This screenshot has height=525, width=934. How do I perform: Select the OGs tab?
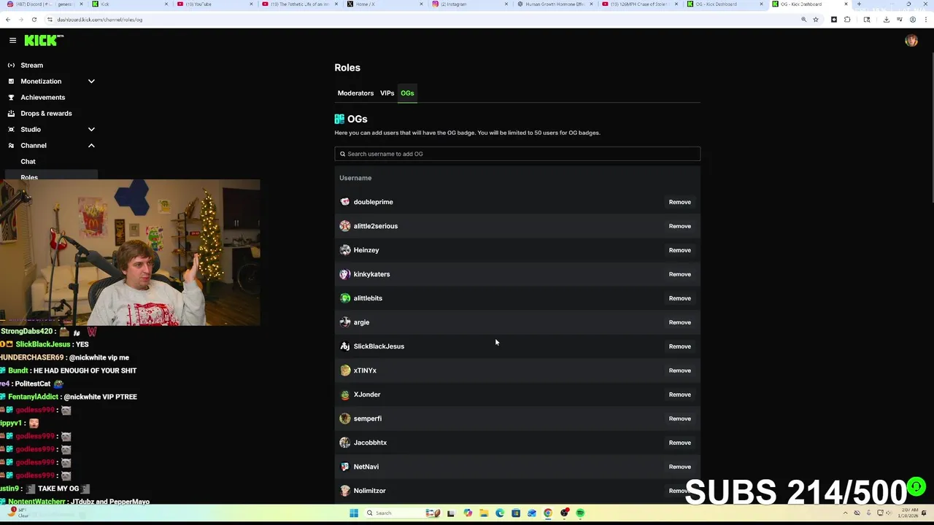point(407,93)
